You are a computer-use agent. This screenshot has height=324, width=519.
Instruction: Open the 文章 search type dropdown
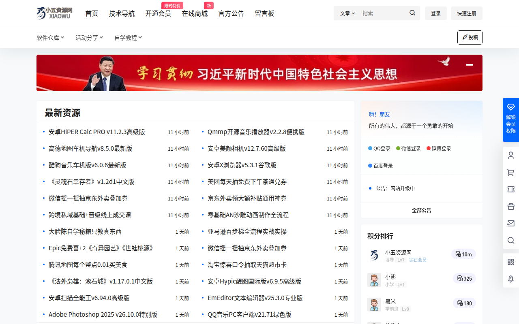pos(347,13)
